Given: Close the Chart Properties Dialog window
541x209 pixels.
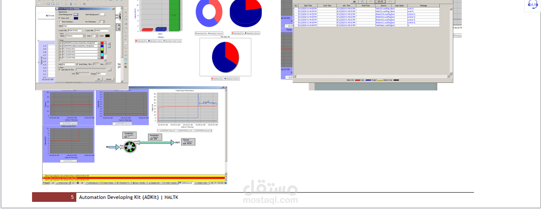Looking at the screenshot, I should coord(113,8).
